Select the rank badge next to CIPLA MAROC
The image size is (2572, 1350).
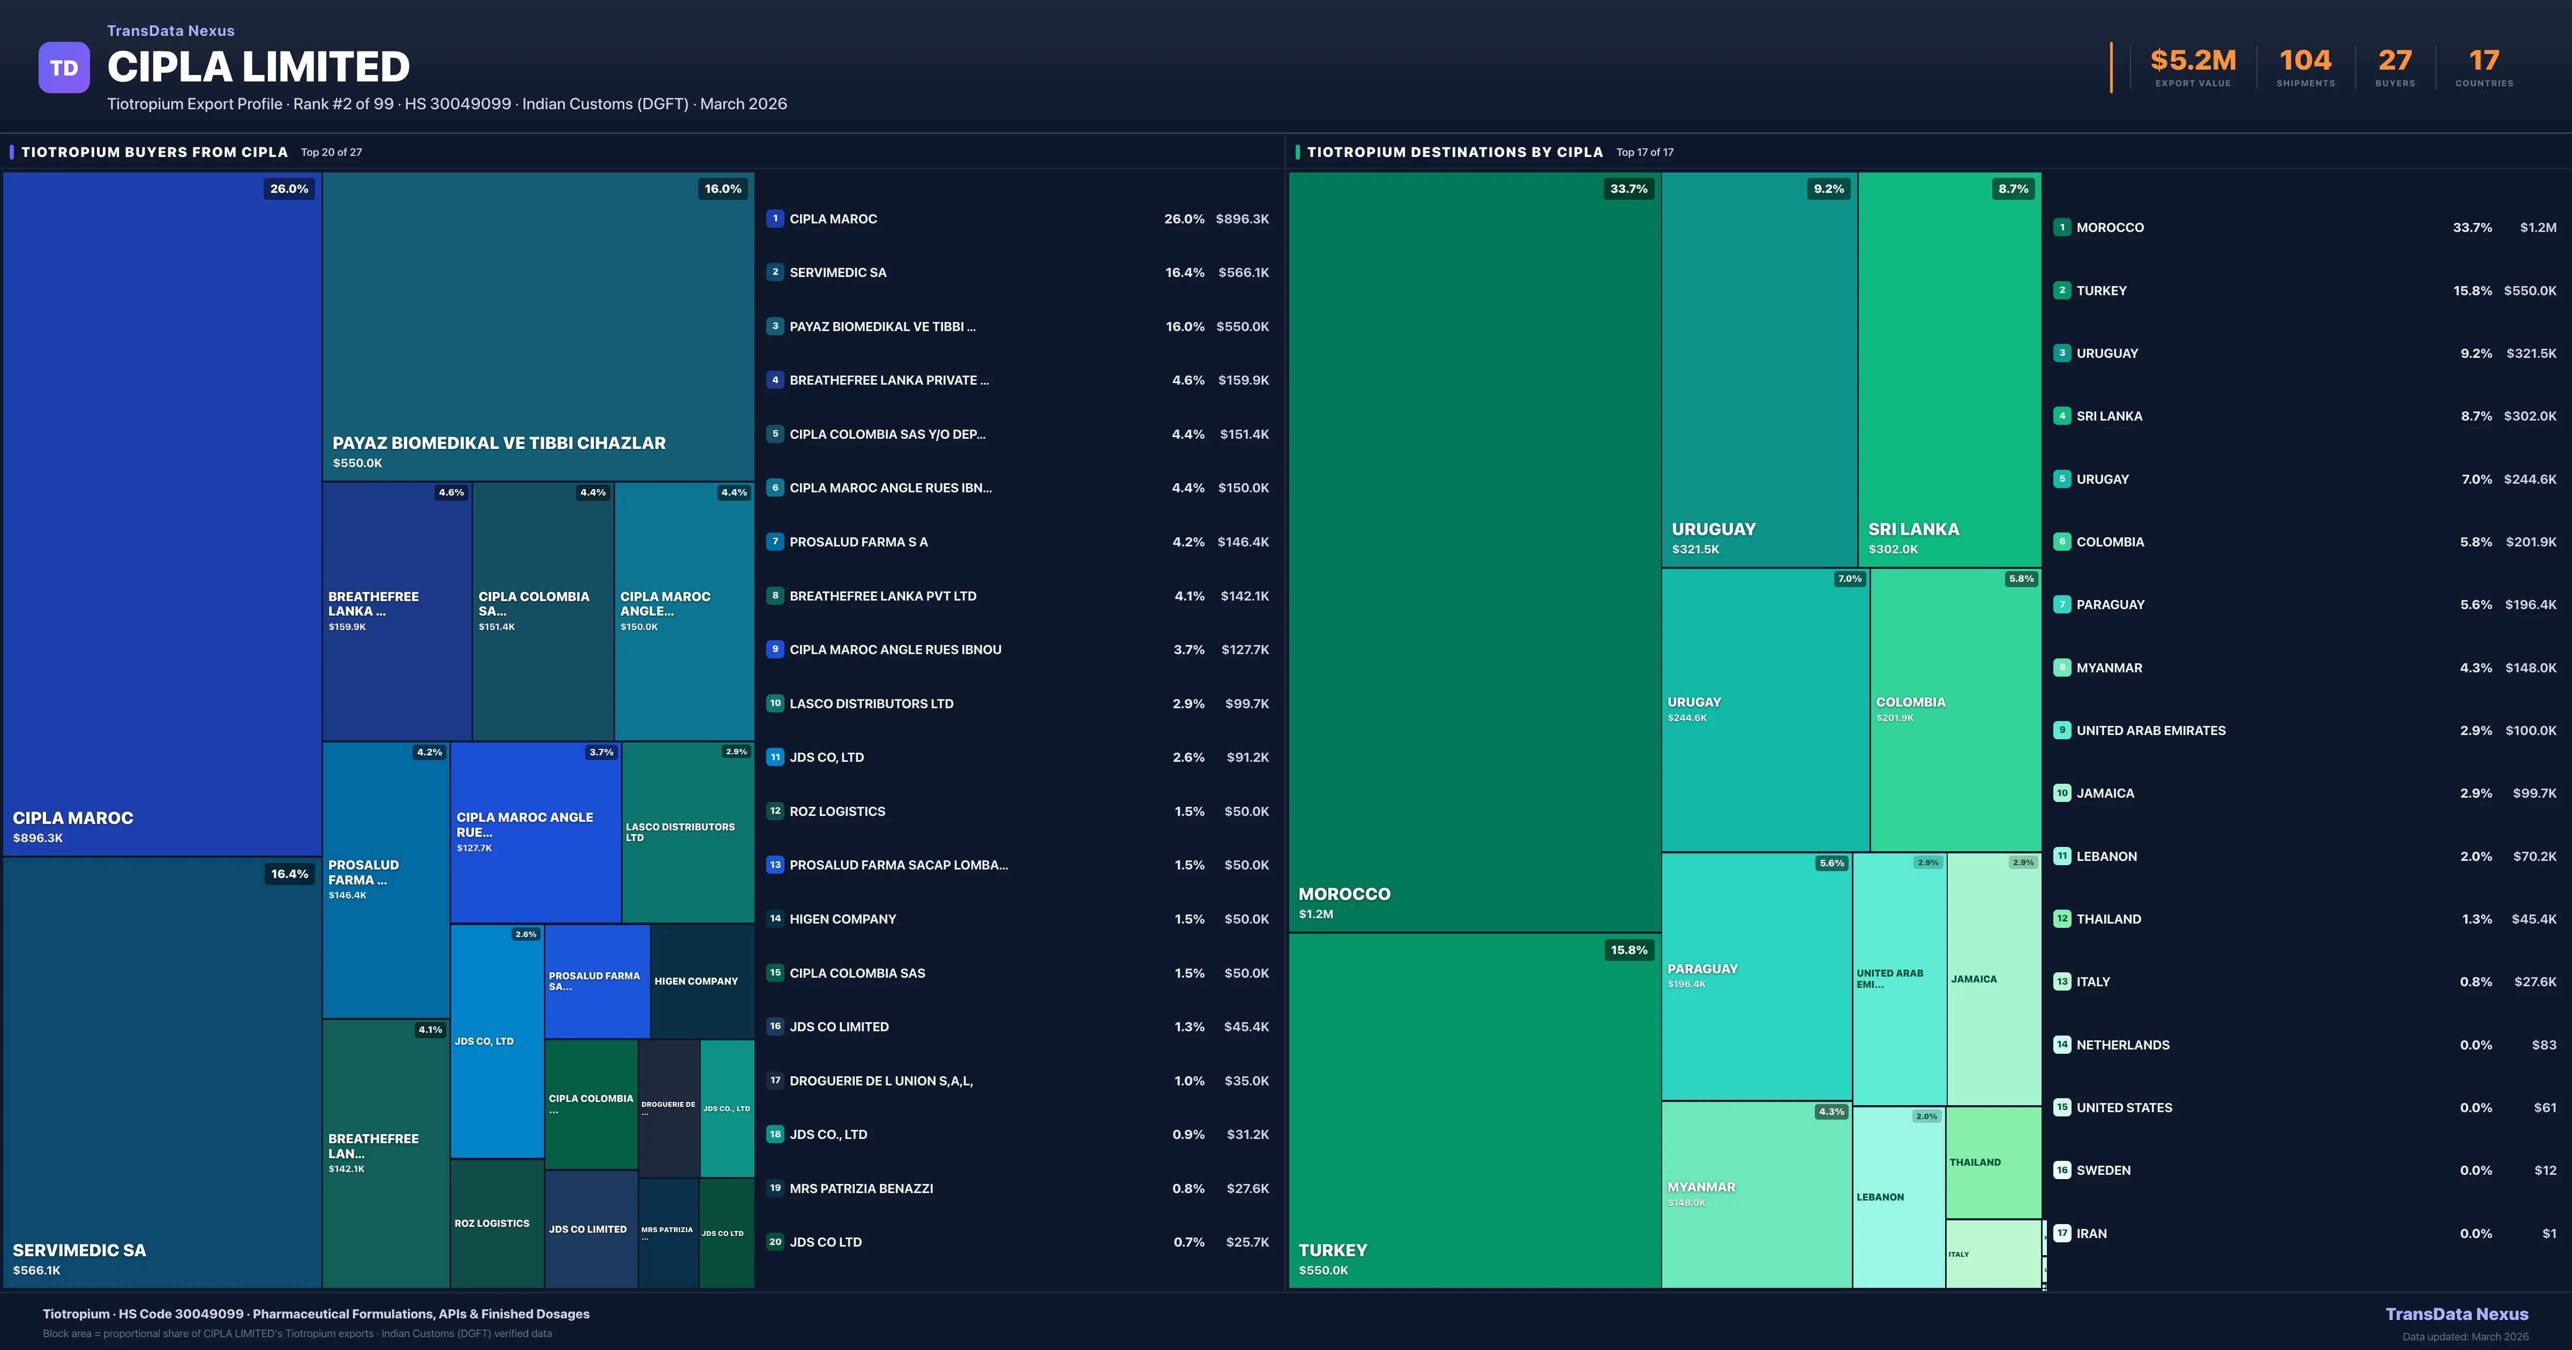point(776,219)
